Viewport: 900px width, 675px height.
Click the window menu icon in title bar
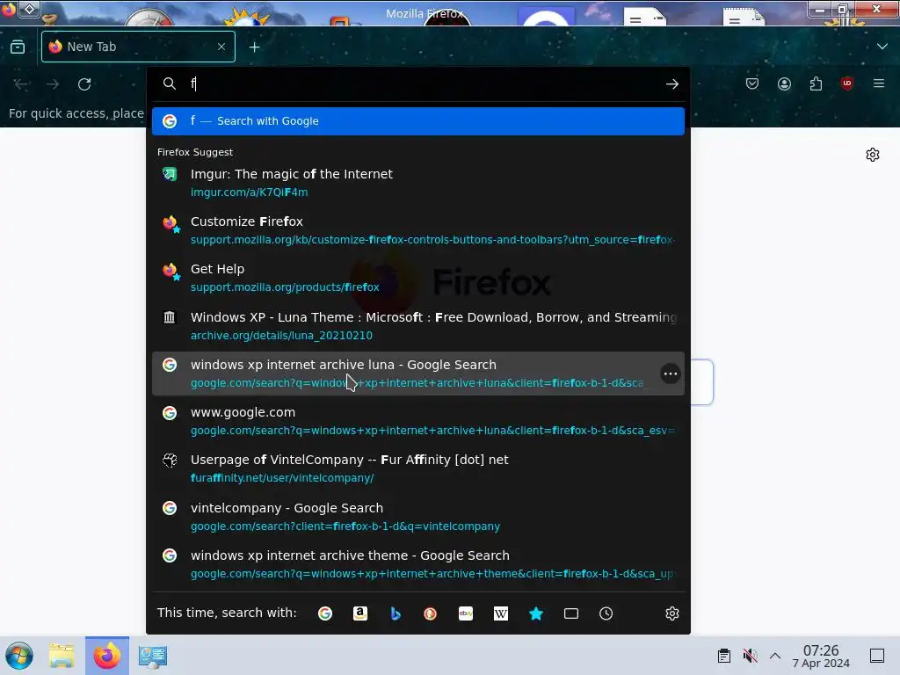tap(9, 9)
